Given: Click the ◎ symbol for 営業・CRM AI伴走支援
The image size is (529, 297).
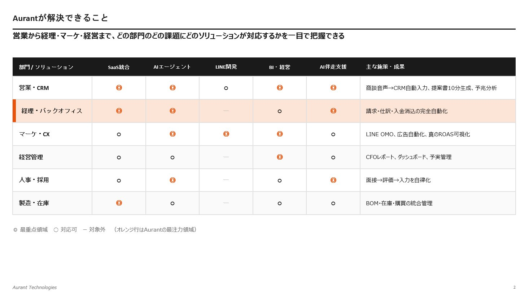Looking at the screenshot, I should tap(333, 87).
